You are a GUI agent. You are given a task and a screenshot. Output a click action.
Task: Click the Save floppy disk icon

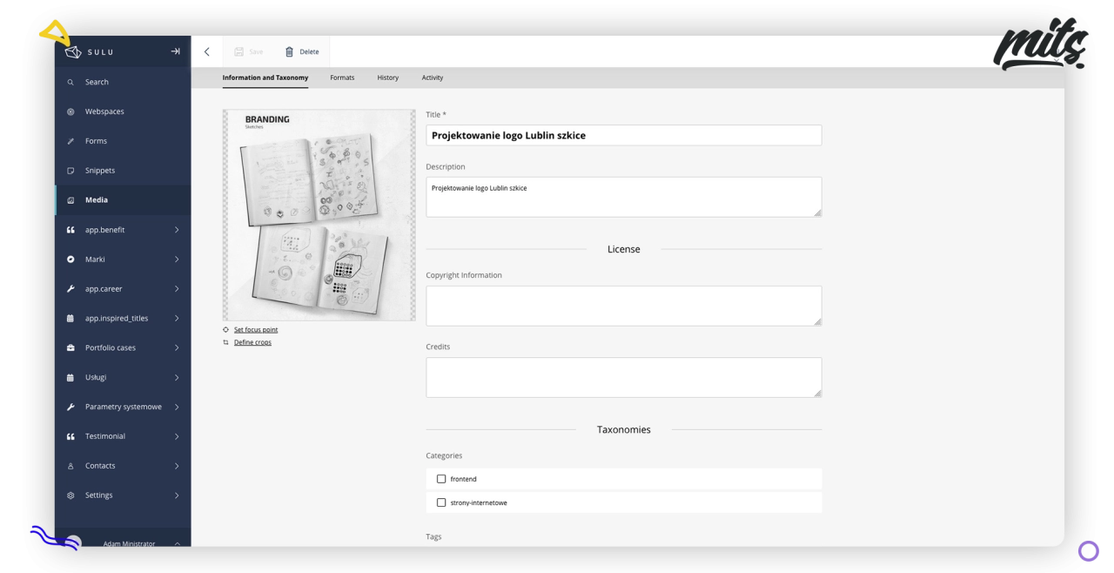tap(239, 51)
